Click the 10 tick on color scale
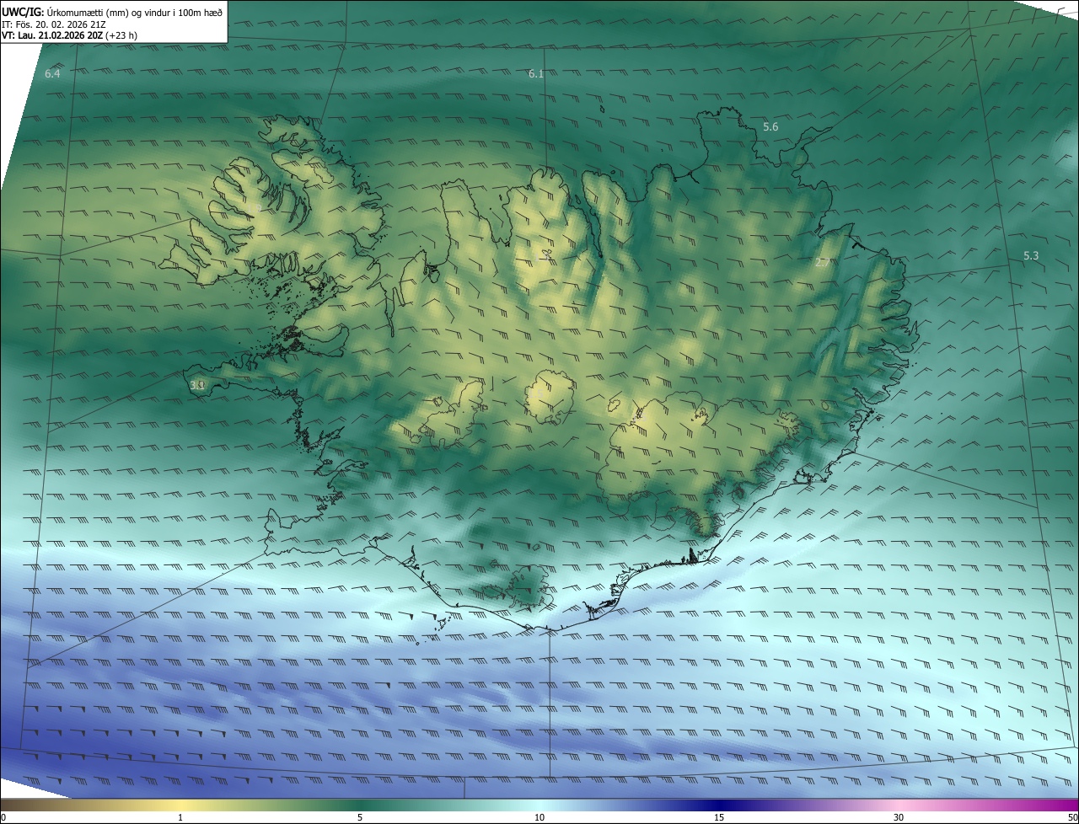Image resolution: width=1079 pixels, height=824 pixels. (x=539, y=817)
